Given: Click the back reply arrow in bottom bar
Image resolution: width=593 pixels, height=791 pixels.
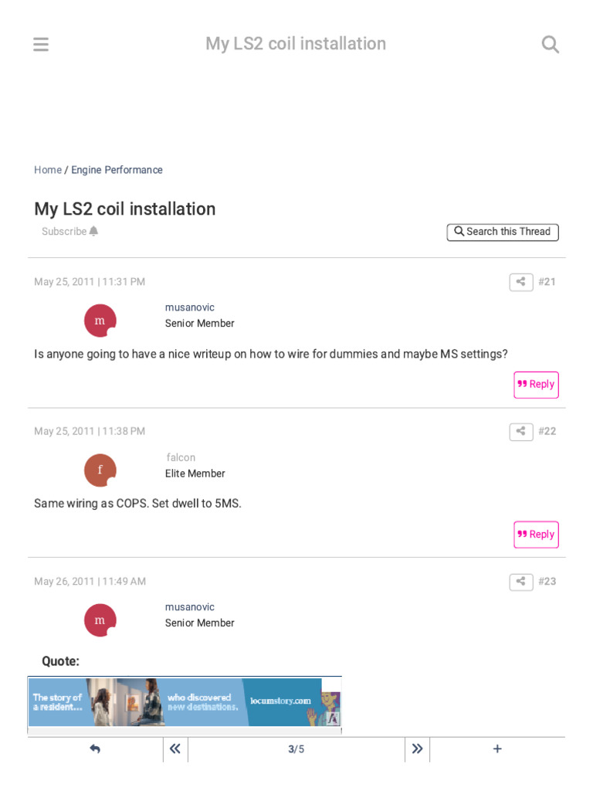Looking at the screenshot, I should point(95,749).
